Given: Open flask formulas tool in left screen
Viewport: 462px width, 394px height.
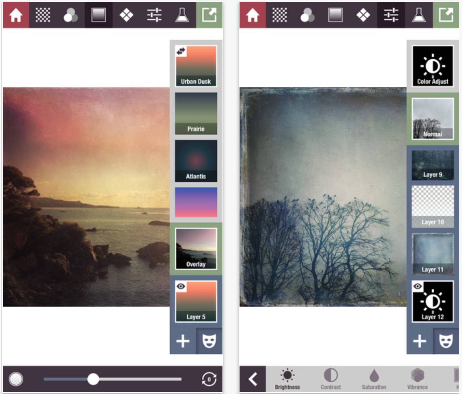Looking at the screenshot, I should tap(182, 15).
